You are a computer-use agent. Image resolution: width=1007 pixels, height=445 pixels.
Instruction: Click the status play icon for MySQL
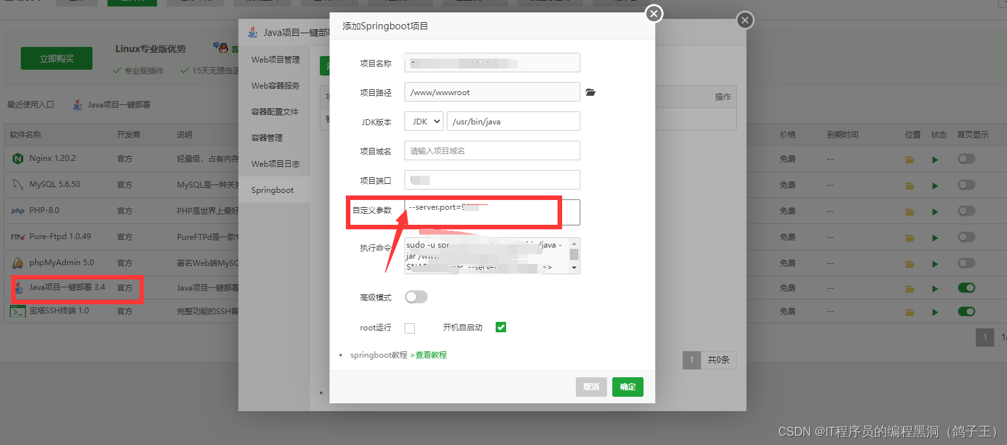coord(935,186)
